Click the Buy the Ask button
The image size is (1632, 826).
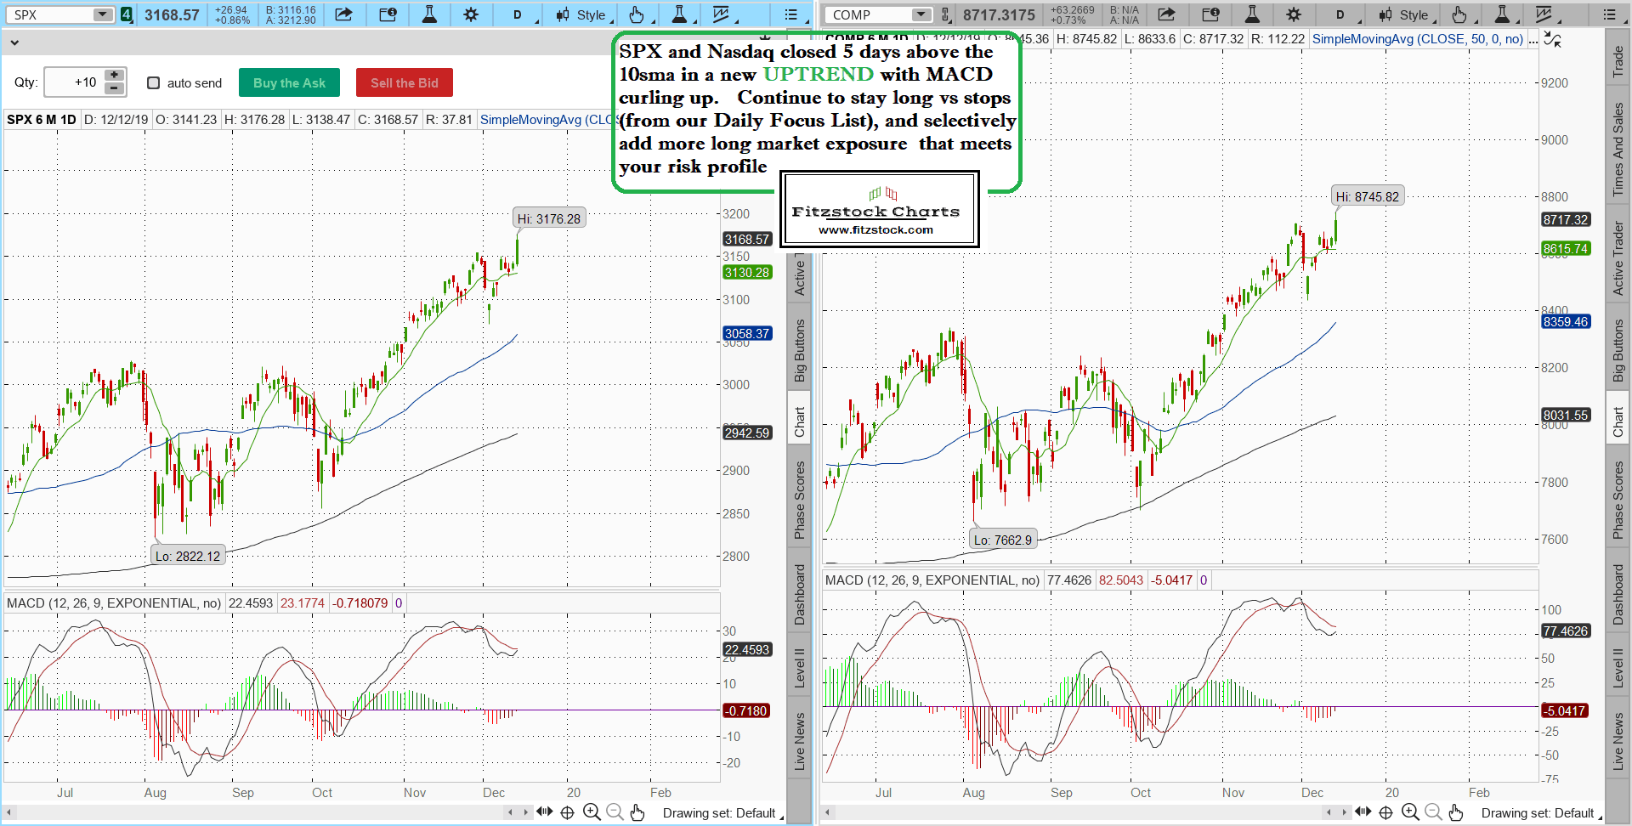point(289,82)
